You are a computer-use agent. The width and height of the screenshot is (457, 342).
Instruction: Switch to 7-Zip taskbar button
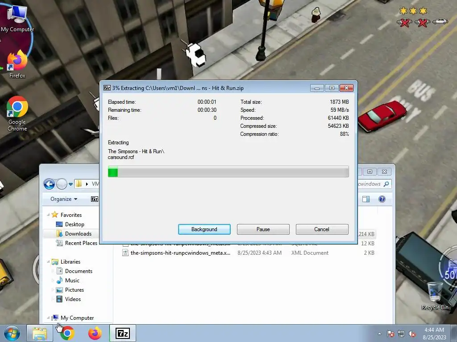[123, 333]
